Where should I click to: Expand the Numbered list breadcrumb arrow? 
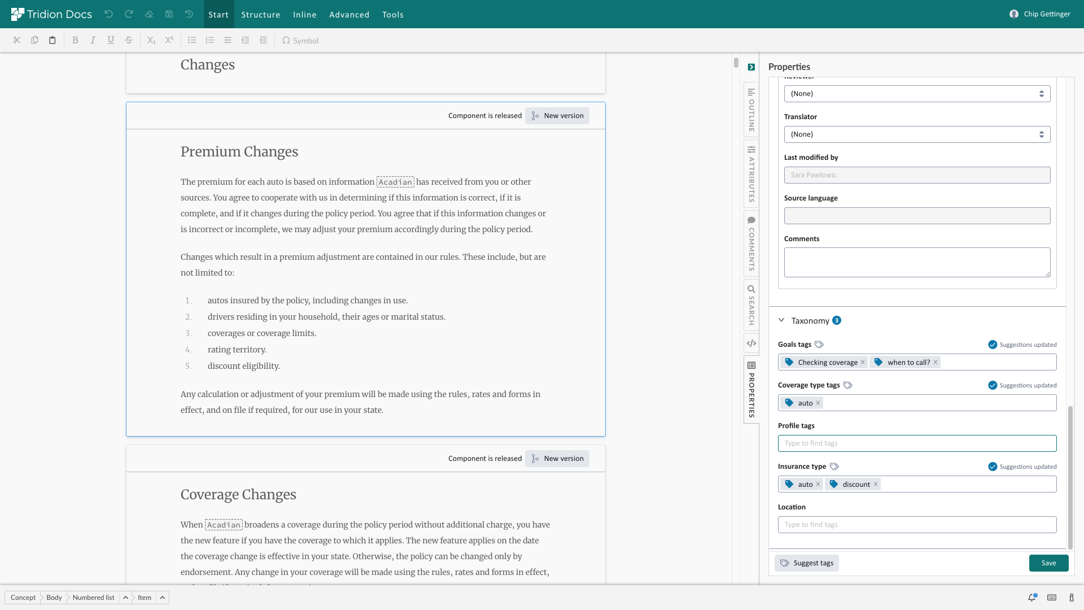[x=126, y=598]
